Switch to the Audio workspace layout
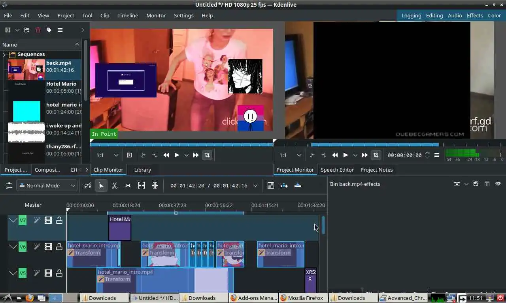Image resolution: width=506 pixels, height=303 pixels. tap(455, 15)
